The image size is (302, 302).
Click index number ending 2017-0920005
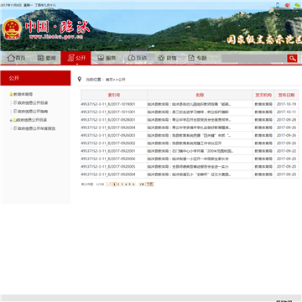108,166
